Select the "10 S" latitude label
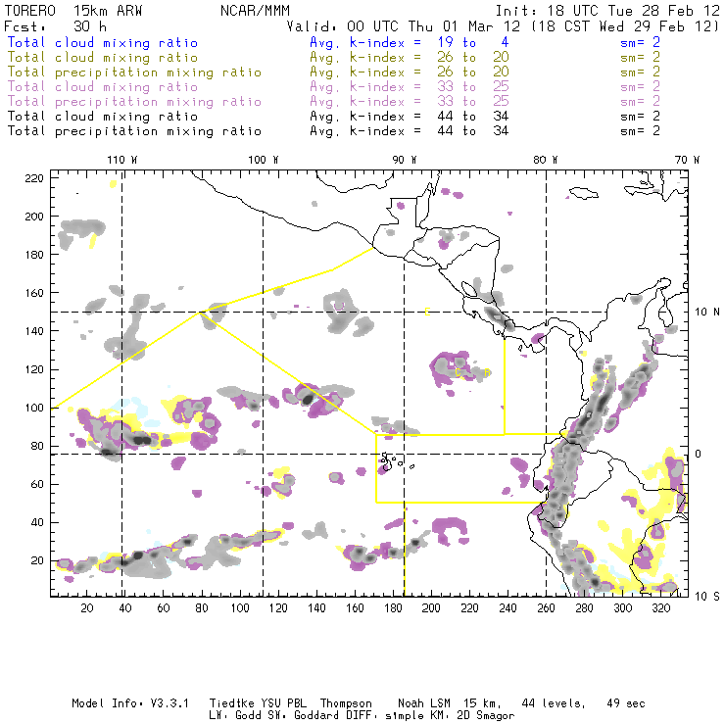 coord(707,597)
